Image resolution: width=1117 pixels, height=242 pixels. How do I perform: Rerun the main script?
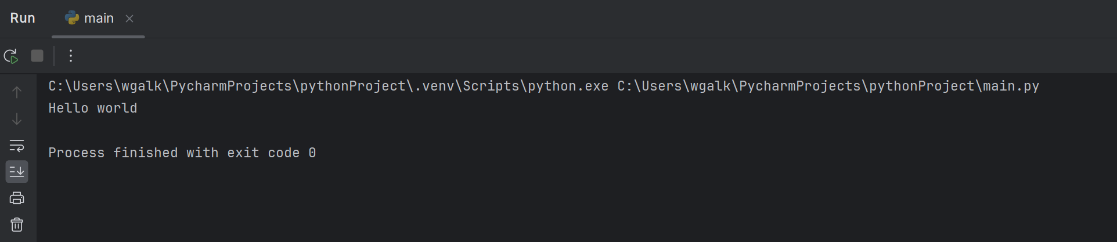(11, 56)
